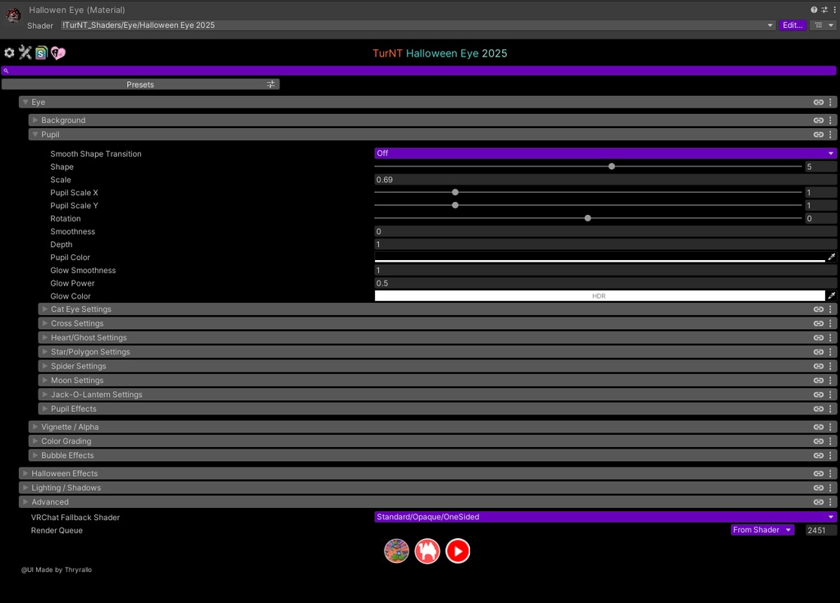Open the material help icon

[x=814, y=10]
